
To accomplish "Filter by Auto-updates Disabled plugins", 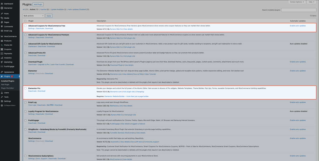I will click(79, 9).
